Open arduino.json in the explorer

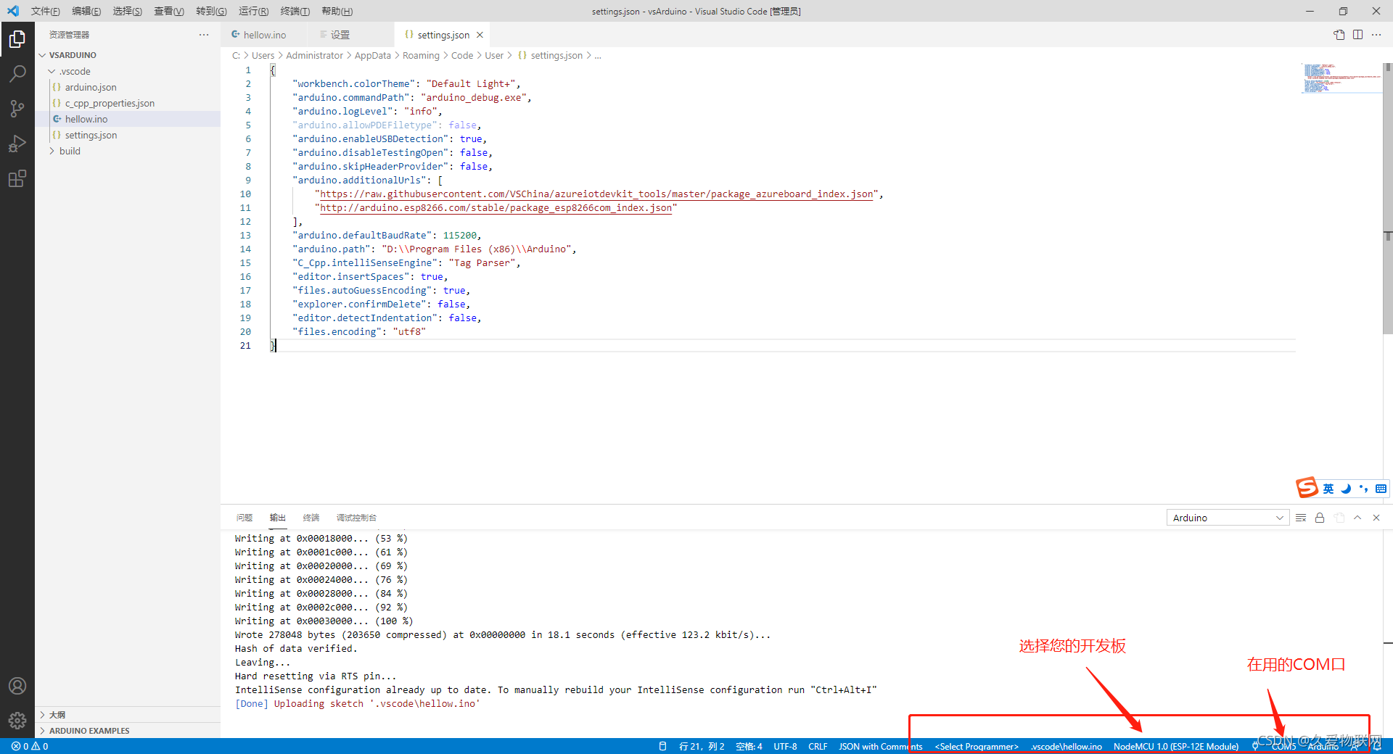click(128, 87)
